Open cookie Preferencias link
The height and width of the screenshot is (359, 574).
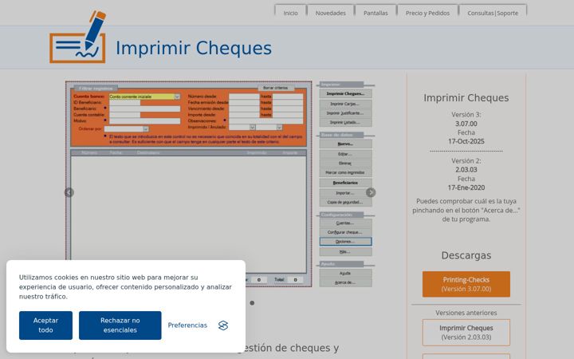point(187,325)
